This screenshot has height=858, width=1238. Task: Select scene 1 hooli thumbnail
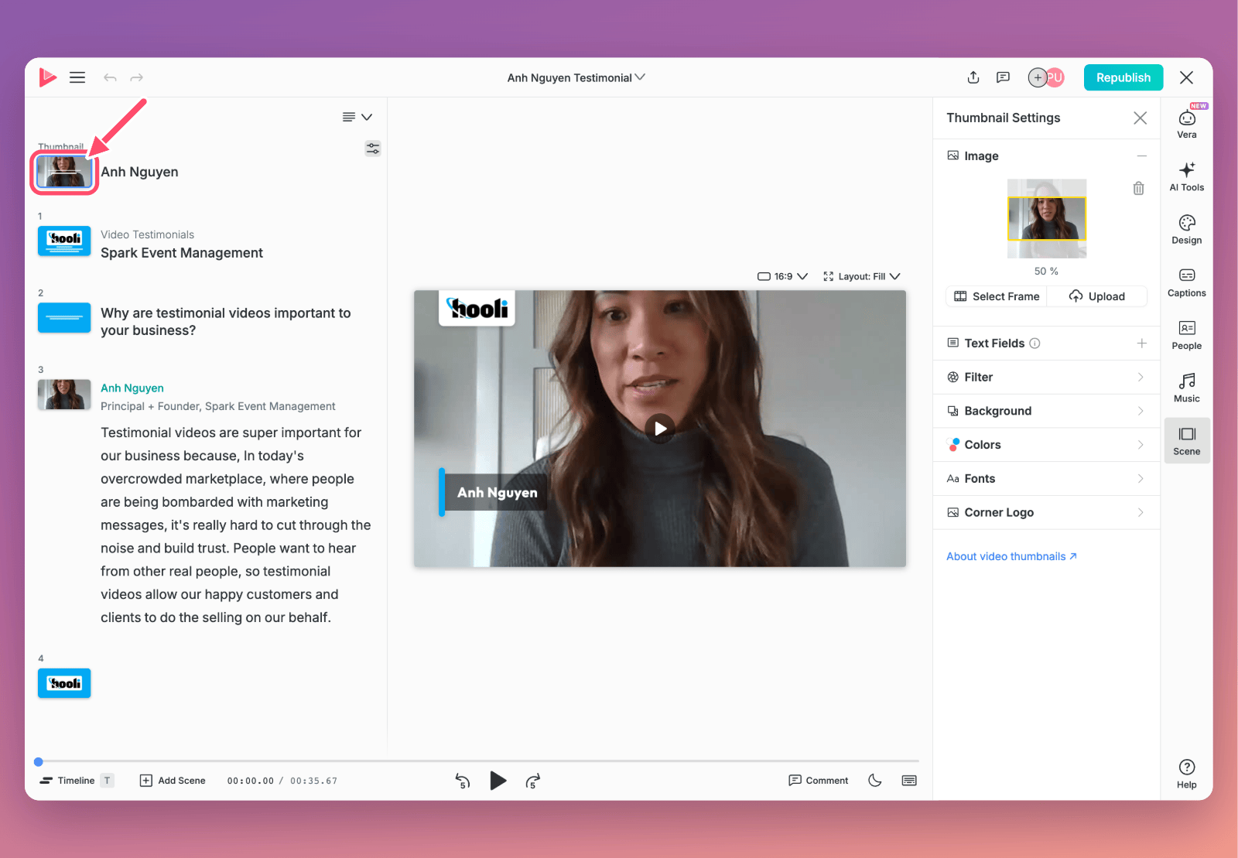click(x=64, y=241)
